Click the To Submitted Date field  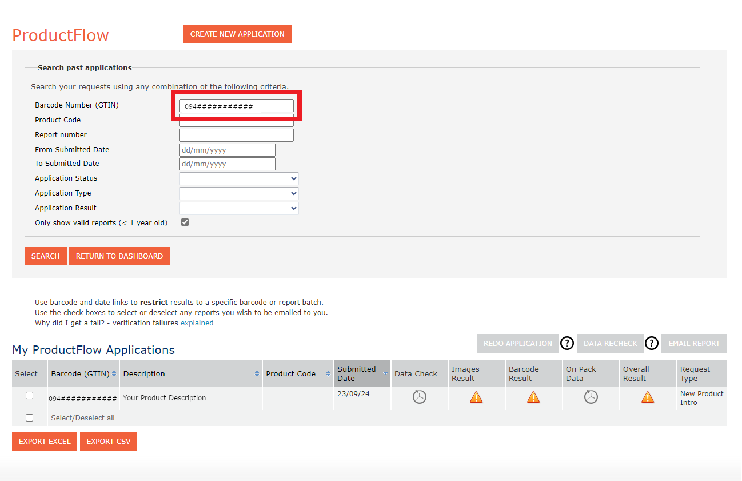228,164
